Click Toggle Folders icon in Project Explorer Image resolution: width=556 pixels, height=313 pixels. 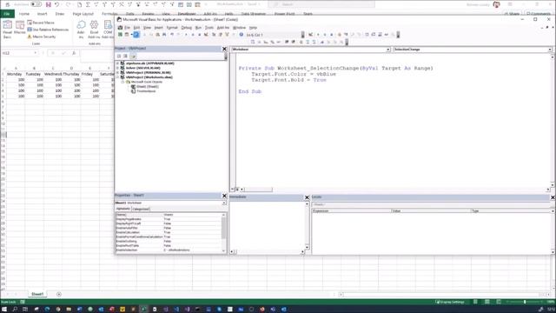133,56
